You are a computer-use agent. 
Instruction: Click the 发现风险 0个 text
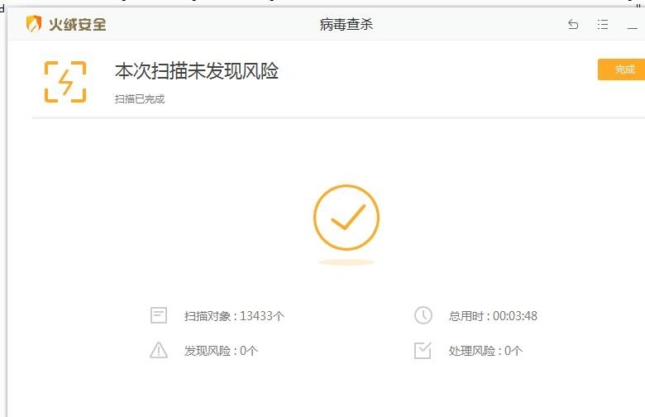(x=221, y=351)
